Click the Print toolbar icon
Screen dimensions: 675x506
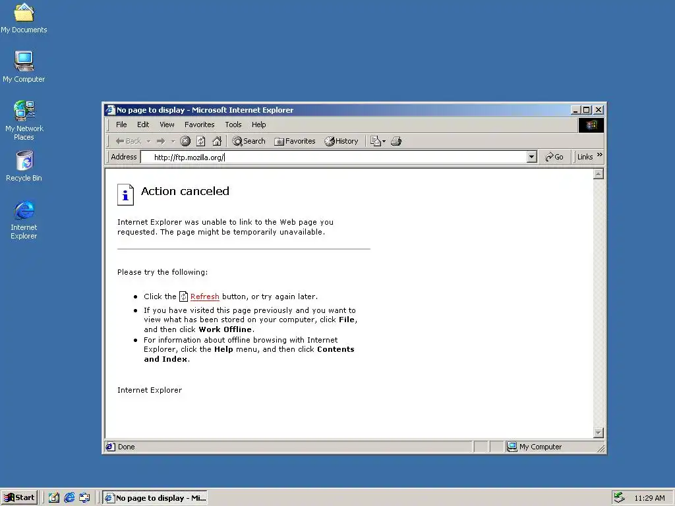tap(396, 141)
